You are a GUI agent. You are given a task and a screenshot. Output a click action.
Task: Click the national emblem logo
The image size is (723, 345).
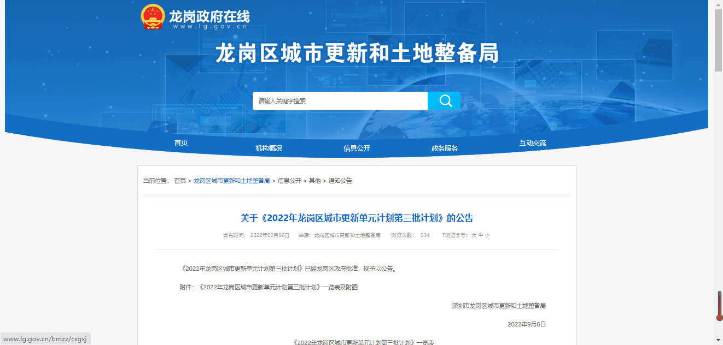pyautogui.click(x=153, y=16)
